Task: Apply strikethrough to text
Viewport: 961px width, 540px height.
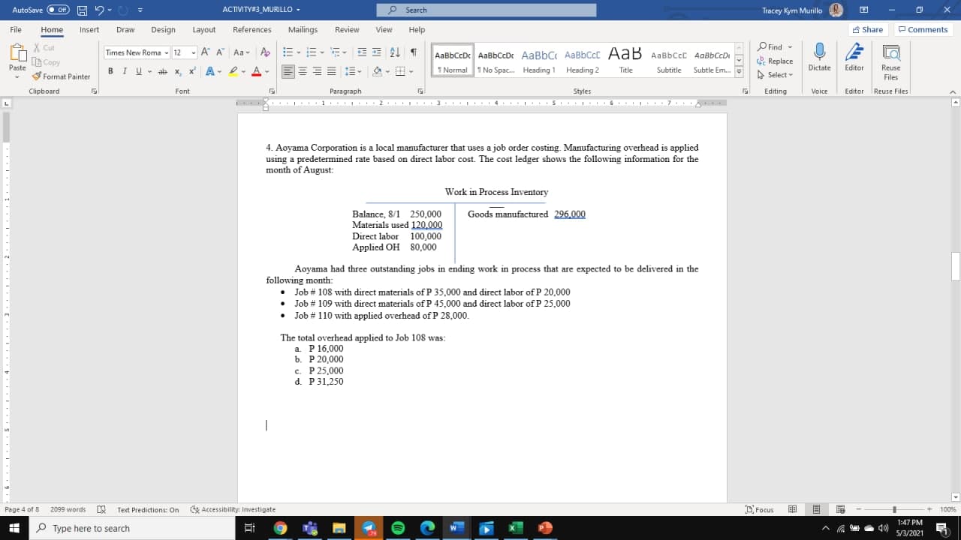Action: tap(162, 71)
